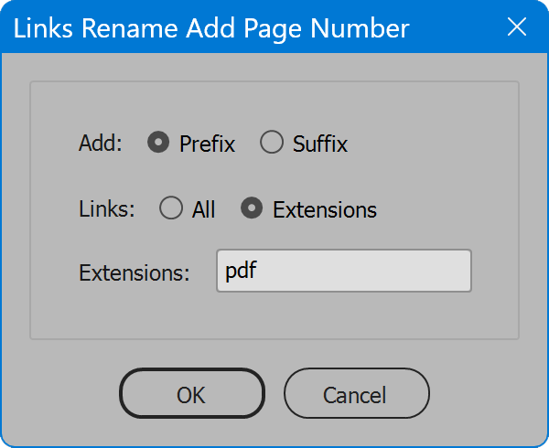Select the Prefix radio button
This screenshot has width=549, height=448.
point(158,142)
